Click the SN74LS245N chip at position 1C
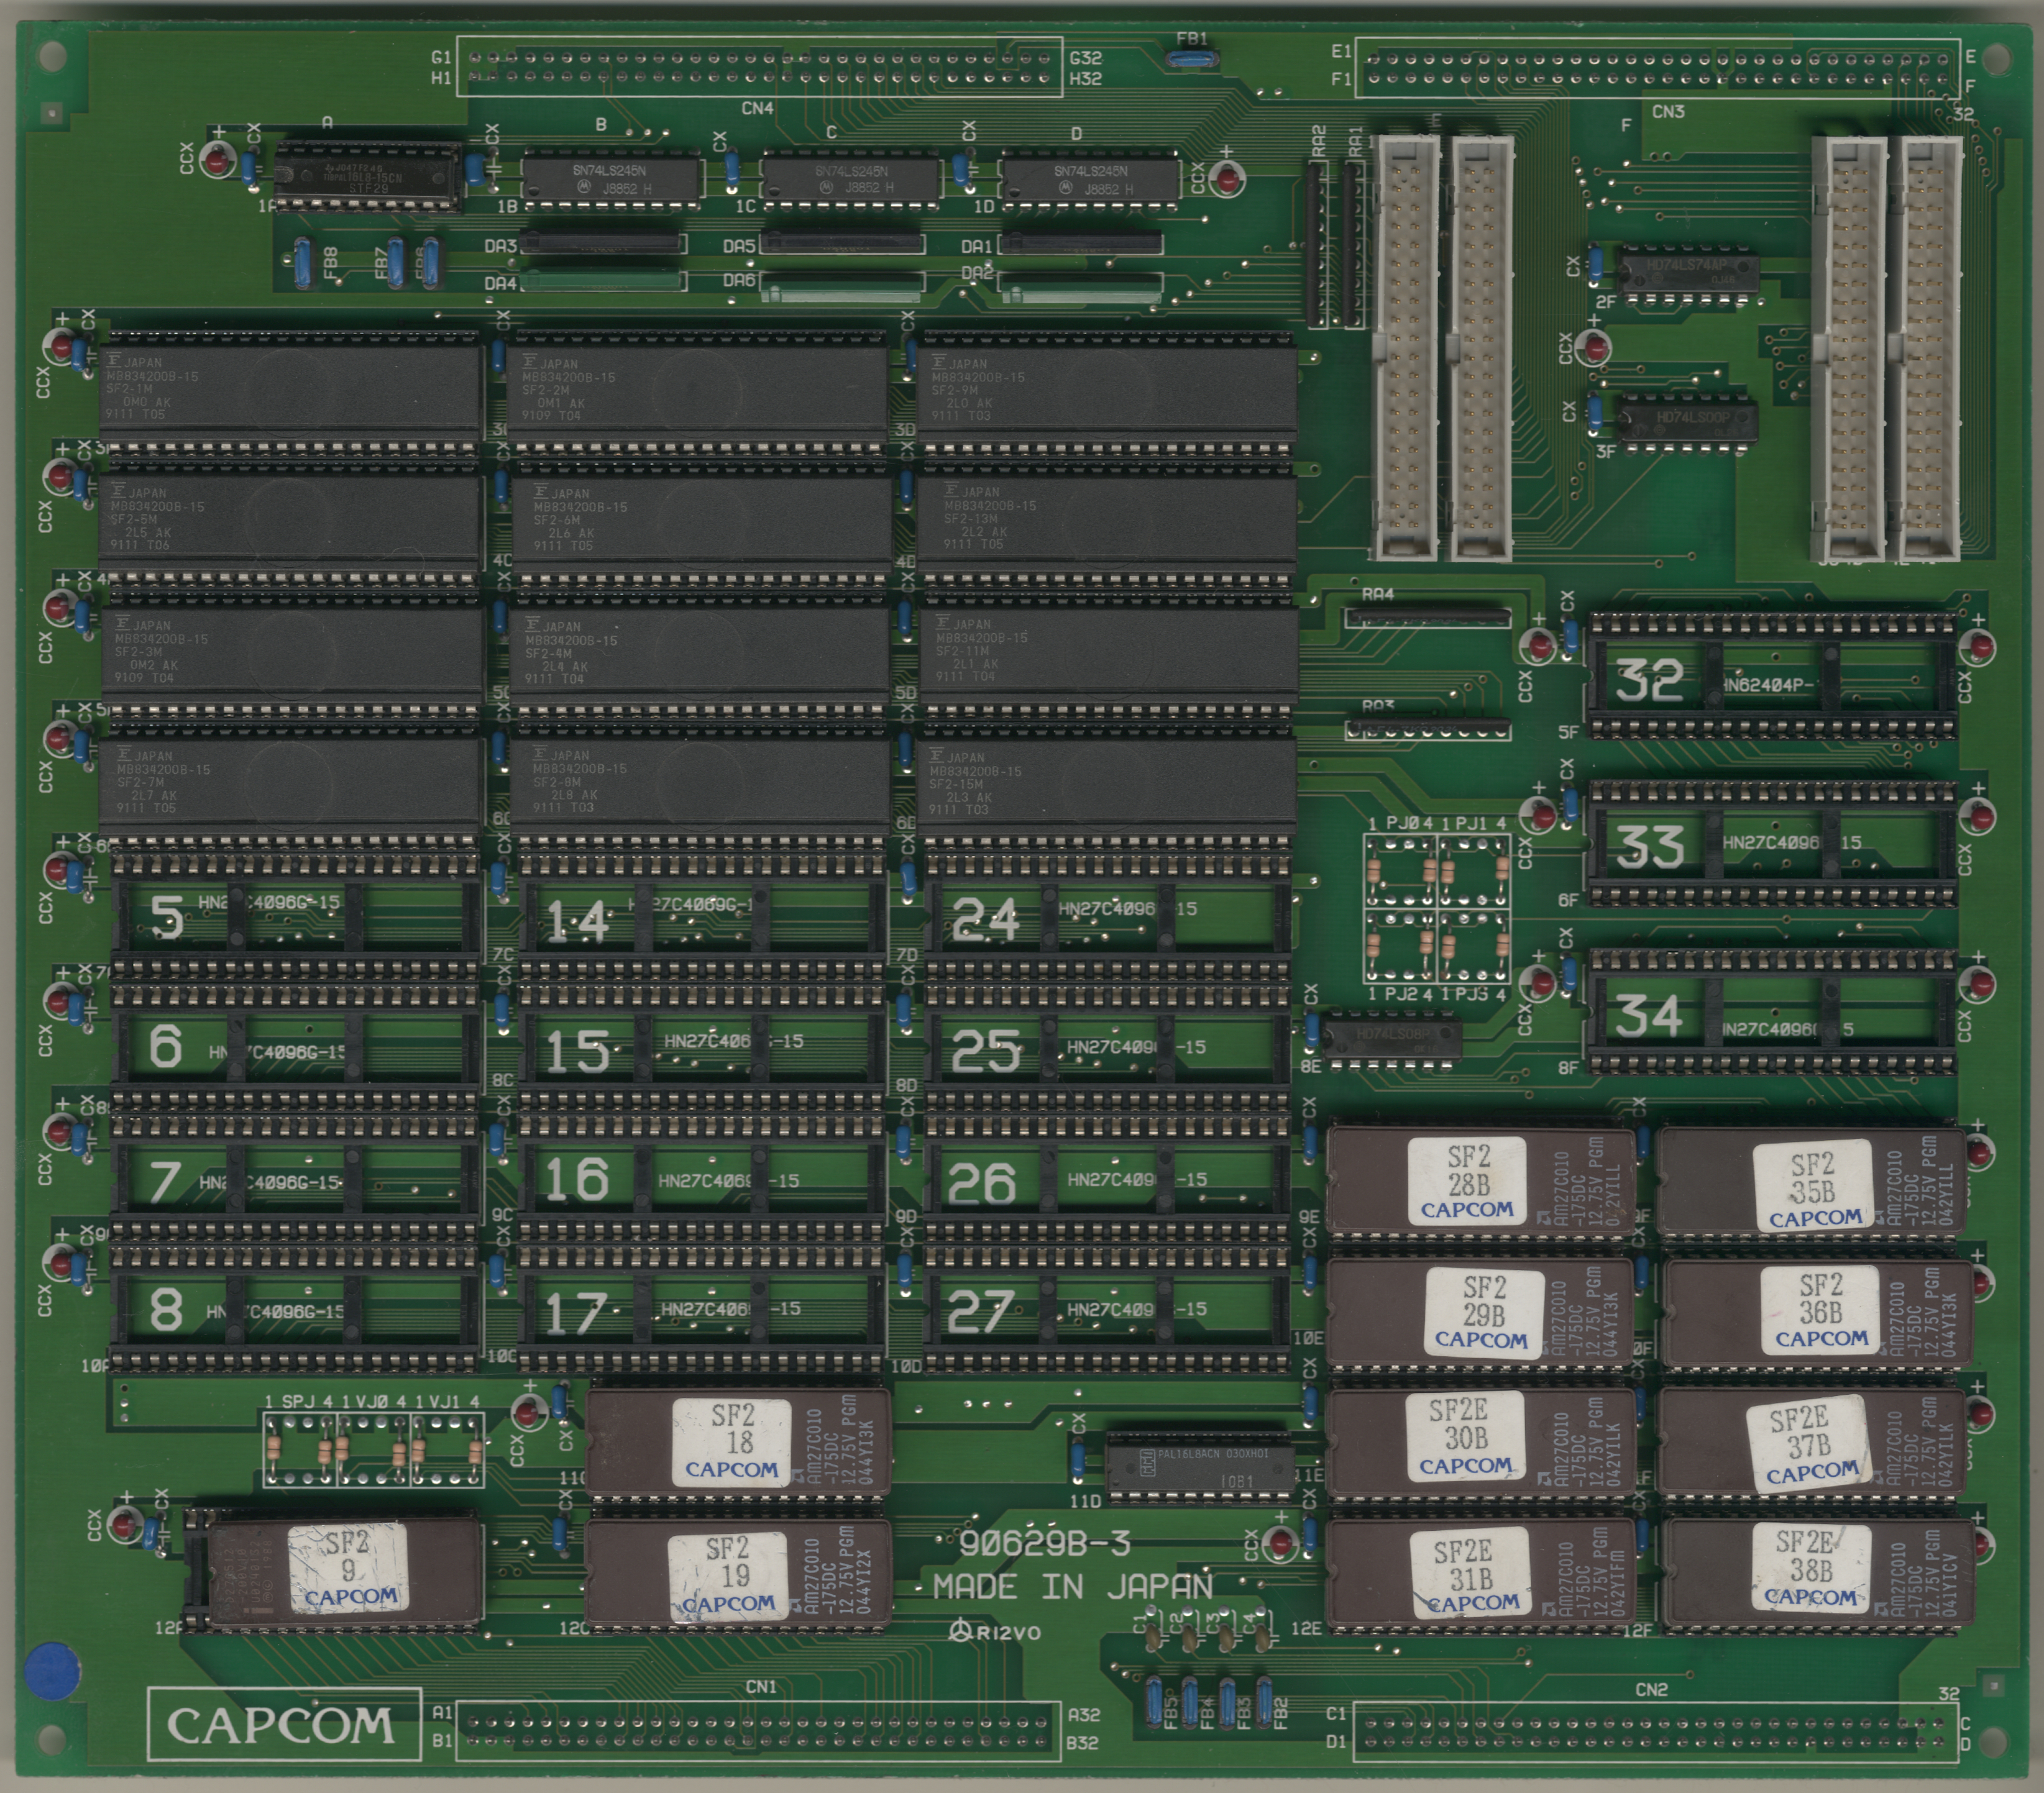 point(850,180)
